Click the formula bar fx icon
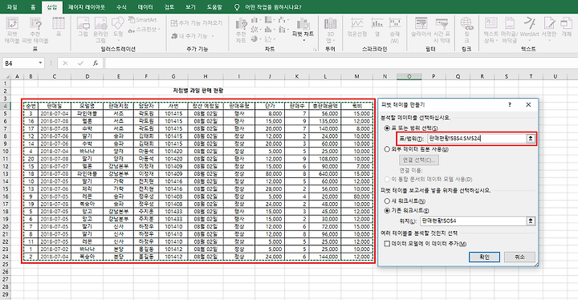The image size is (578, 300). [x=96, y=63]
